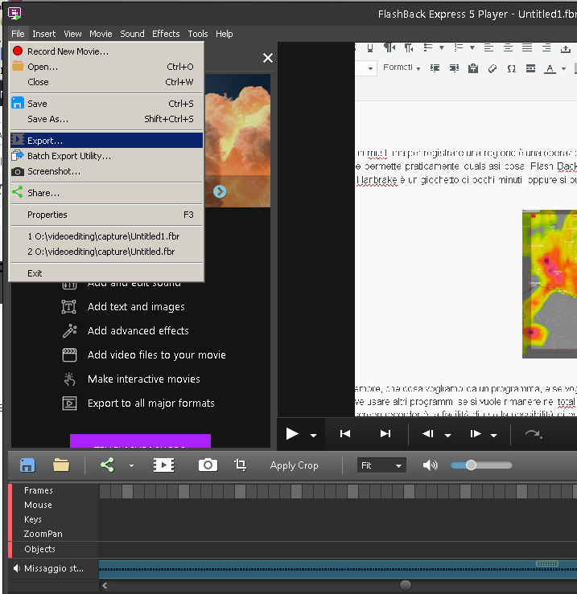Jump to the start of movie

[x=345, y=434]
